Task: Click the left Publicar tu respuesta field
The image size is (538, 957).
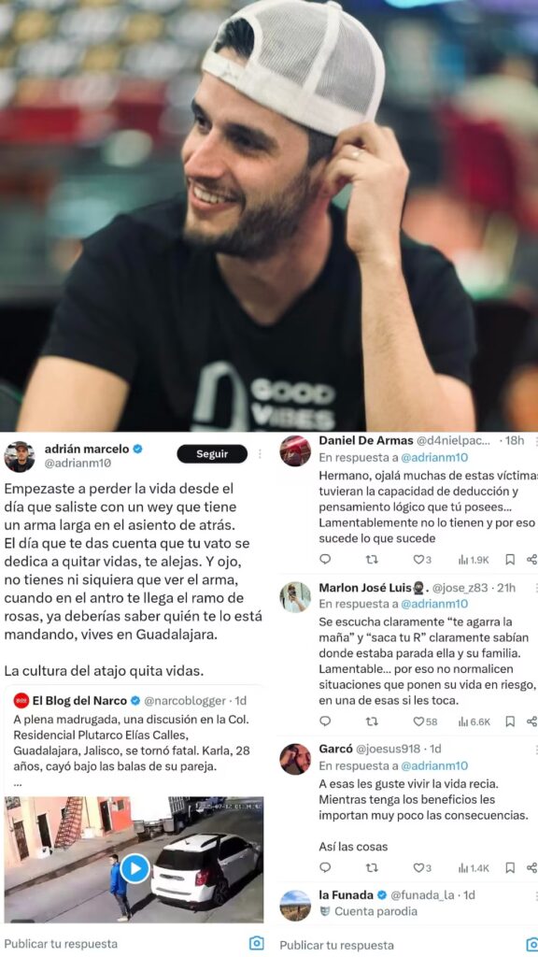Action: coord(122,944)
